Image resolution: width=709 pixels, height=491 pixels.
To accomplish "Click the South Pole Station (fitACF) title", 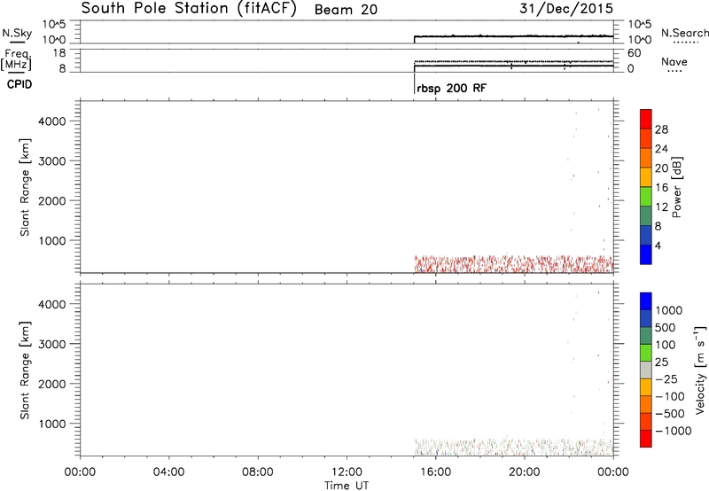I will [x=189, y=8].
